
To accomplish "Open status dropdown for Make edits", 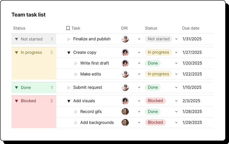I will click(x=176, y=74).
